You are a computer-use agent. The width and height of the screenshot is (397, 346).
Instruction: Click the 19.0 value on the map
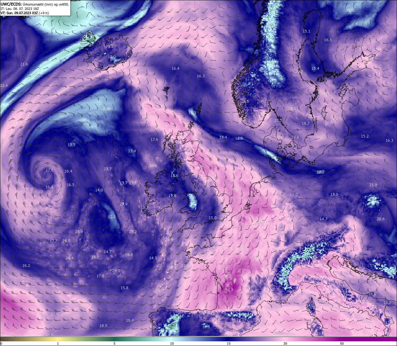point(294,195)
